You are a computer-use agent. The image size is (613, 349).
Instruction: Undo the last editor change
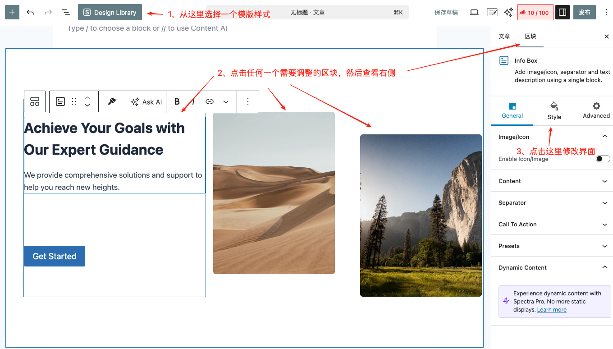30,12
